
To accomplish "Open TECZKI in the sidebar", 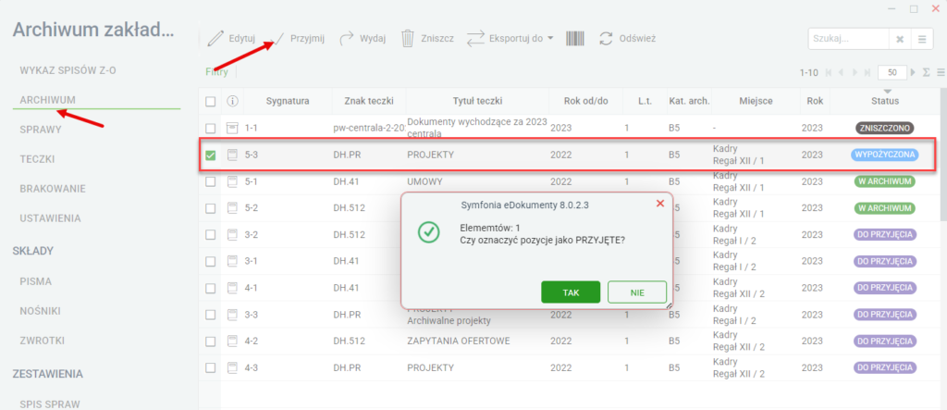I will click(x=39, y=159).
